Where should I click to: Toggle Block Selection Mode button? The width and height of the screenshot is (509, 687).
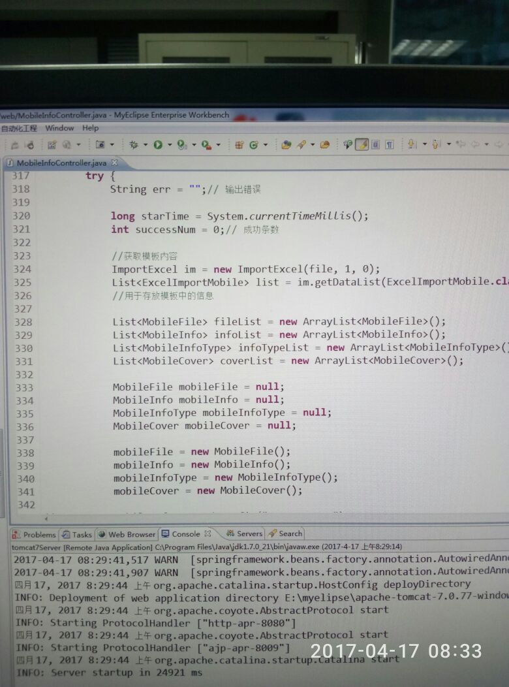click(375, 144)
